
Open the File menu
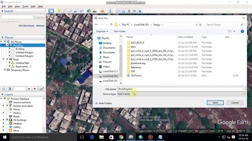[x=4, y=7]
